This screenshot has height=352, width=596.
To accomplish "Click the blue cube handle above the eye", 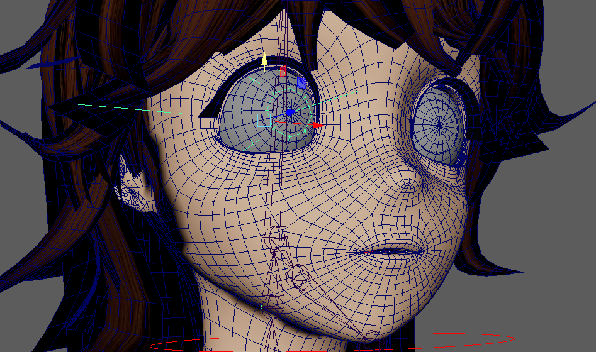I will click(302, 83).
